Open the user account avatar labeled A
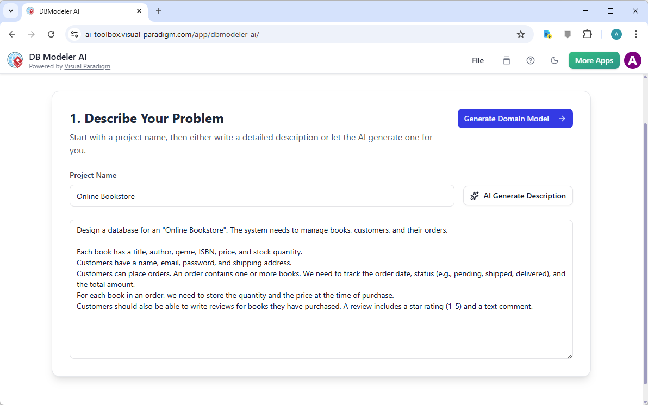Image resolution: width=648 pixels, height=405 pixels. 632,60
